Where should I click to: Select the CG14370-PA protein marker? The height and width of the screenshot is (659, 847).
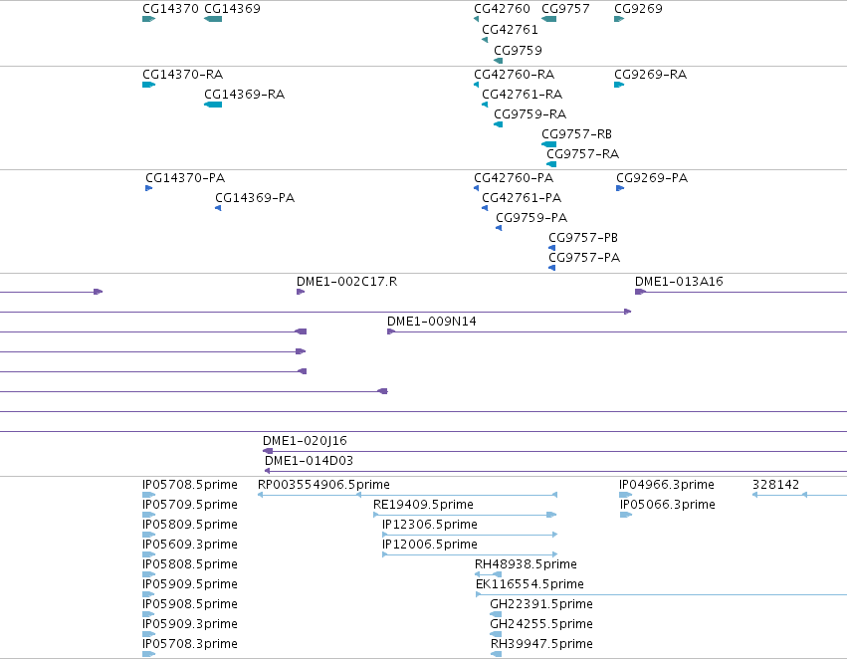(149, 188)
